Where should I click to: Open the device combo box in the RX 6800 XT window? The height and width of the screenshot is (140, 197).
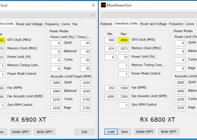click(x=149, y=15)
